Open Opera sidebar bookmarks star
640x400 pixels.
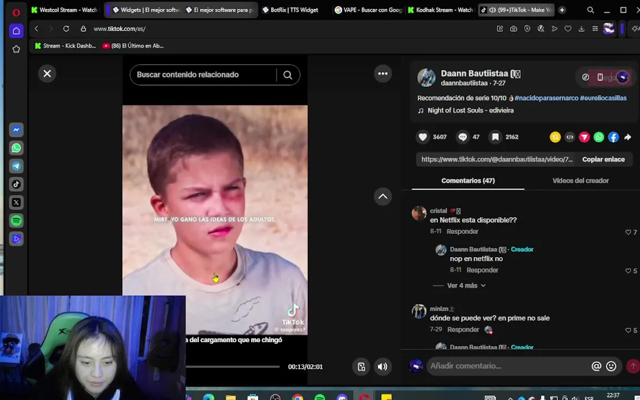click(16, 49)
